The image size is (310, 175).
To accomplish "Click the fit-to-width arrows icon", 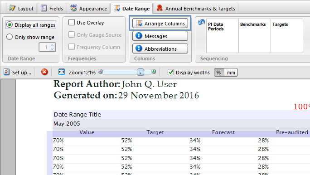I will tap(62, 72).
